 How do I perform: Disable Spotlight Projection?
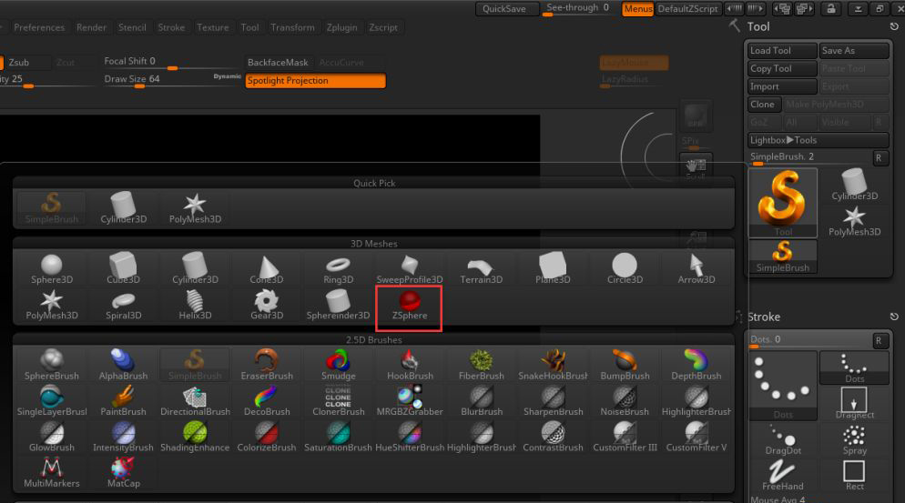coord(315,81)
